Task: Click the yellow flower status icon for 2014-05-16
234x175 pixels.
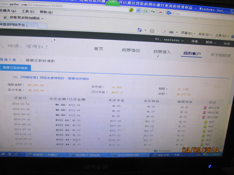Action: click(x=205, y=122)
